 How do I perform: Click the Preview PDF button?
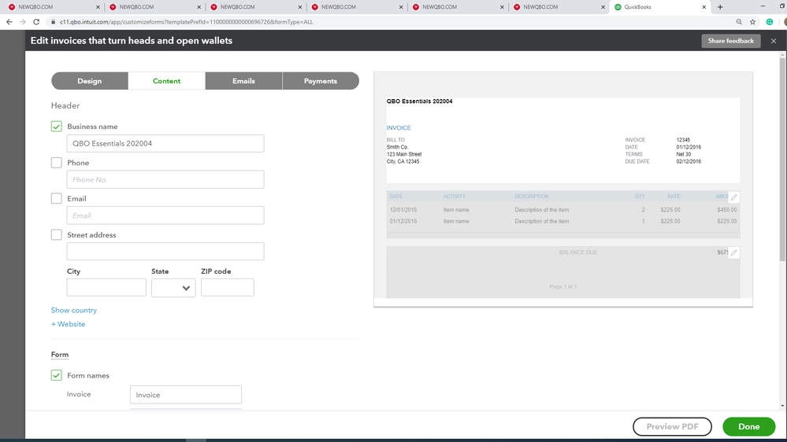[x=672, y=426]
